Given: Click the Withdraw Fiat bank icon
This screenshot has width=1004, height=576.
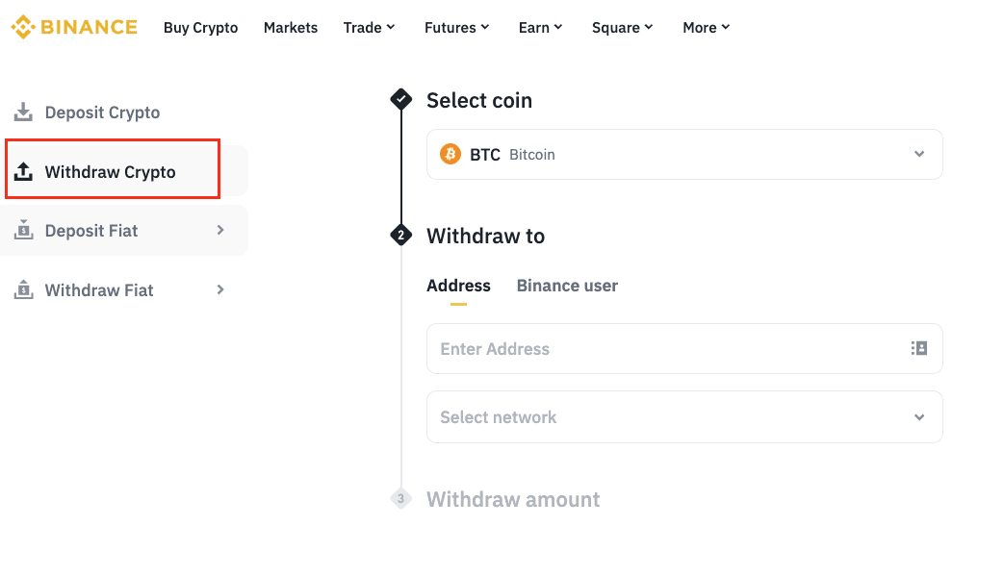Looking at the screenshot, I should (24, 289).
